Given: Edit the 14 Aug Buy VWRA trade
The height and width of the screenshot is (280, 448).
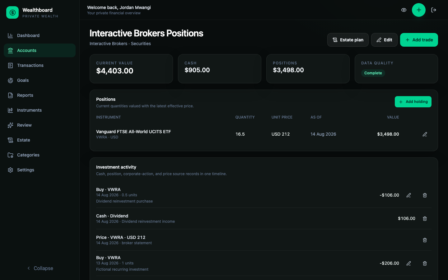Looking at the screenshot, I should point(408,195).
